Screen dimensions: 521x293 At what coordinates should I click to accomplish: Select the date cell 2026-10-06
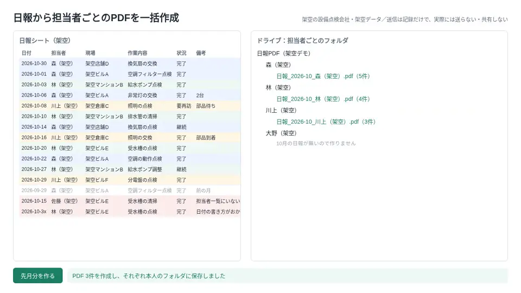click(x=34, y=95)
